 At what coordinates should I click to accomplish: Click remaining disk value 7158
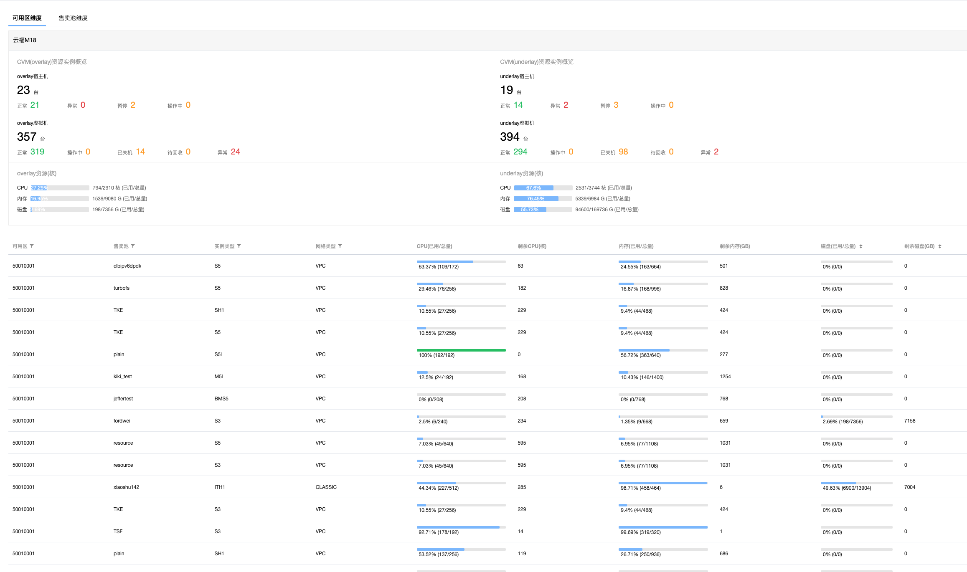tap(910, 421)
